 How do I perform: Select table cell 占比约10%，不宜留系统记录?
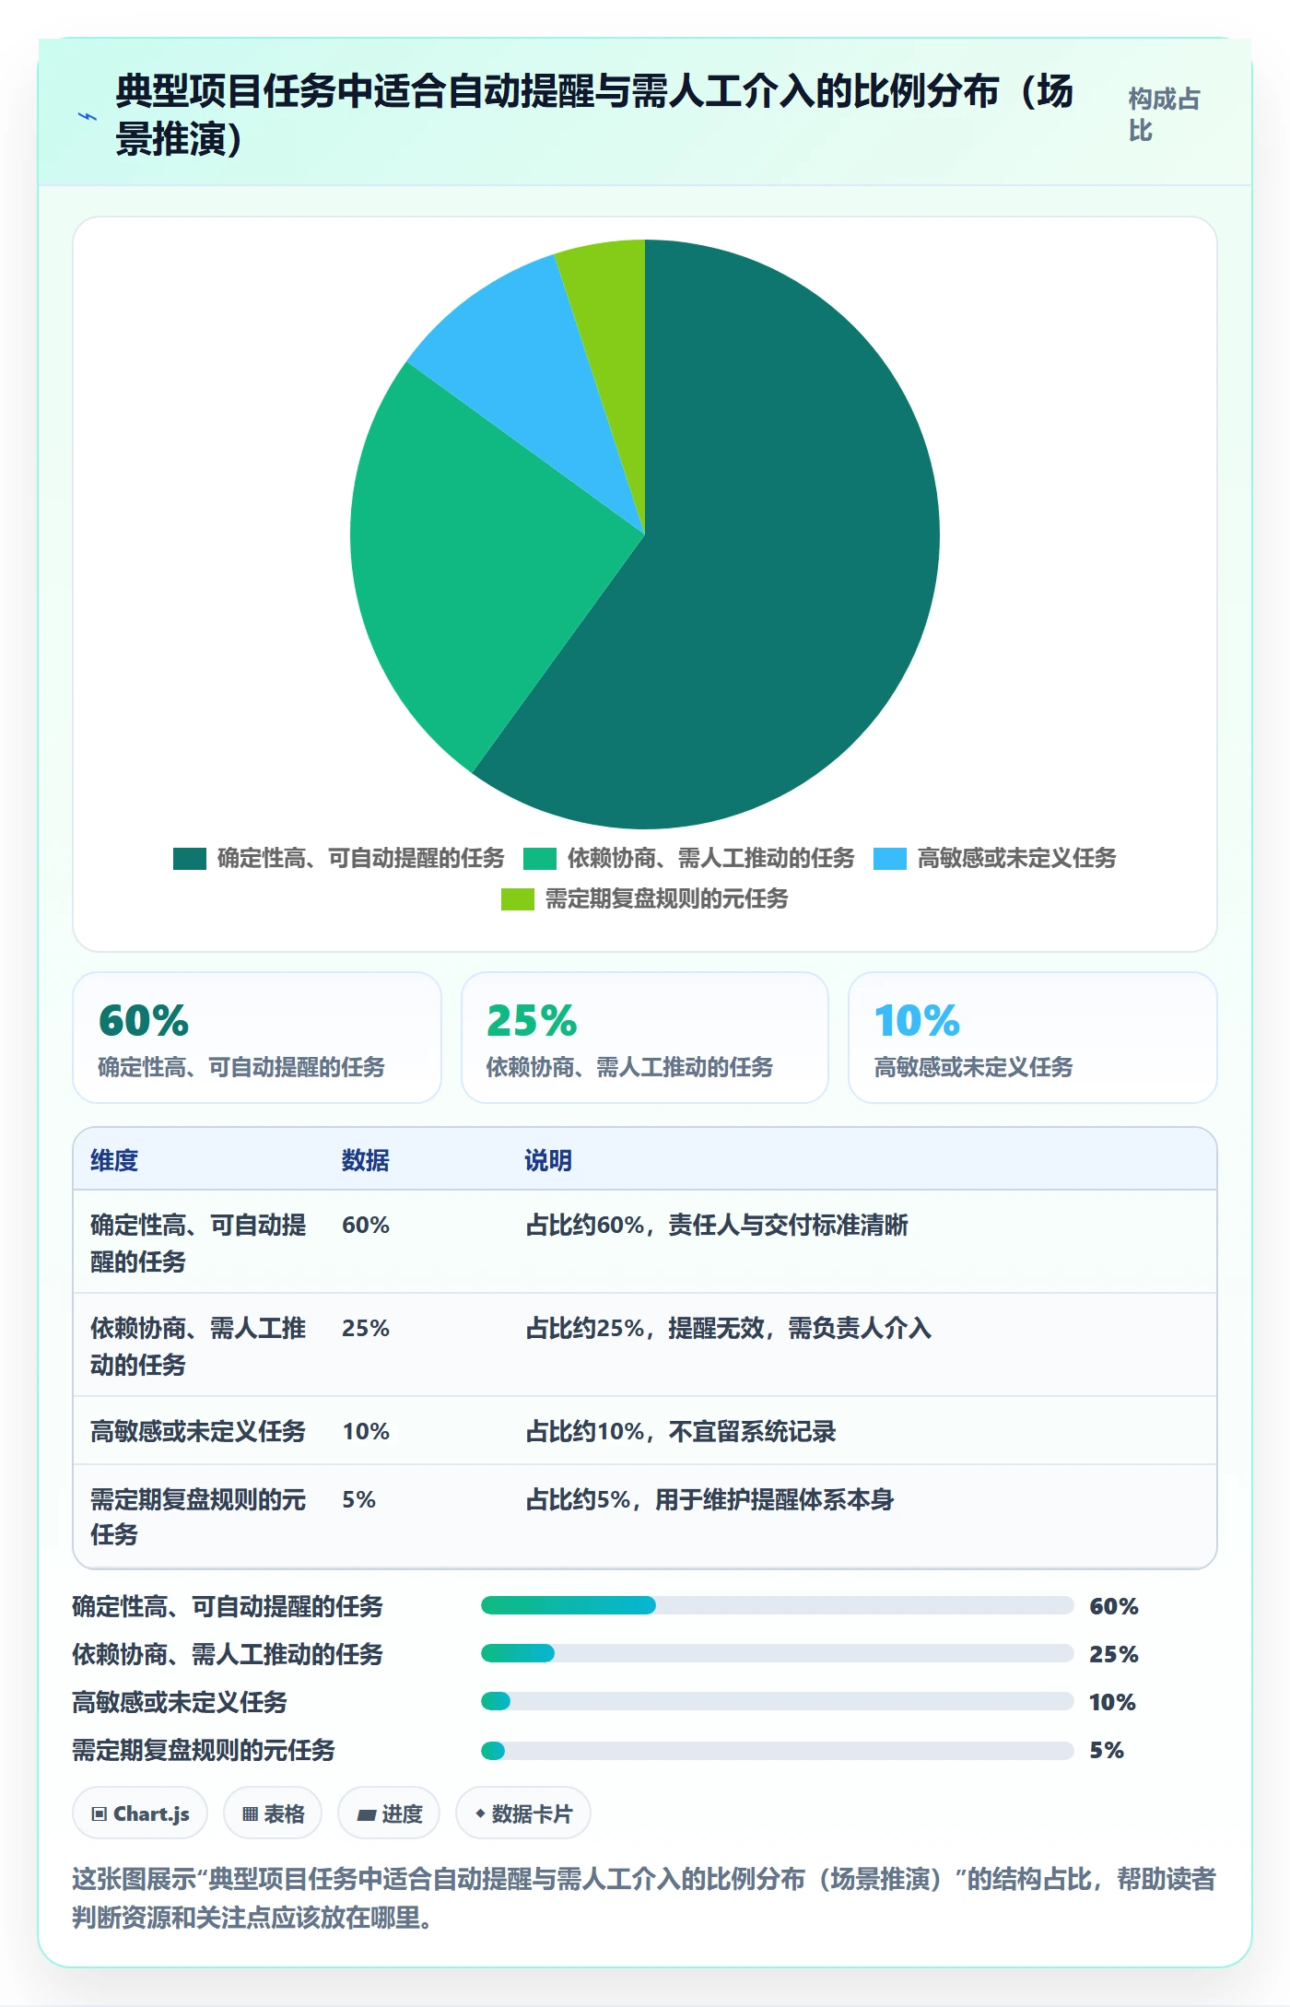[681, 1432]
